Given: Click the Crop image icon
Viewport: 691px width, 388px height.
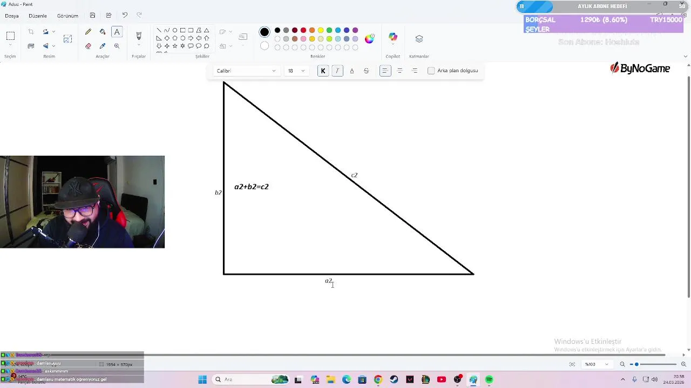Looking at the screenshot, I should point(31,32).
